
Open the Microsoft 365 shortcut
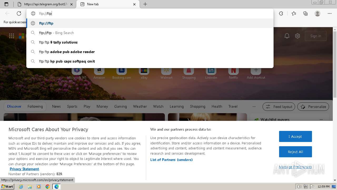[77, 73]
